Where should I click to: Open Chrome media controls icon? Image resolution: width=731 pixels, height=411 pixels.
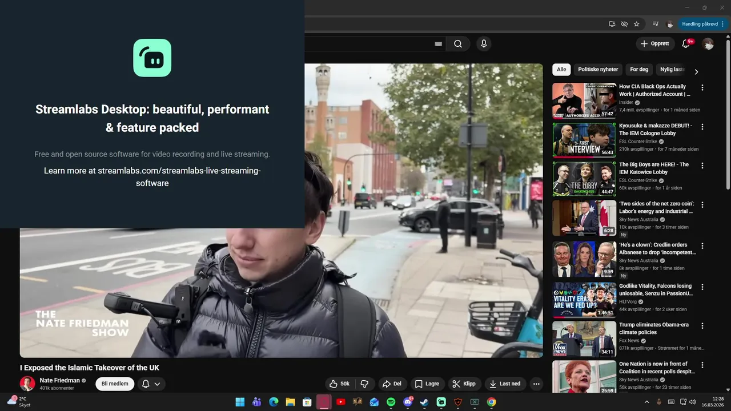[655, 24]
